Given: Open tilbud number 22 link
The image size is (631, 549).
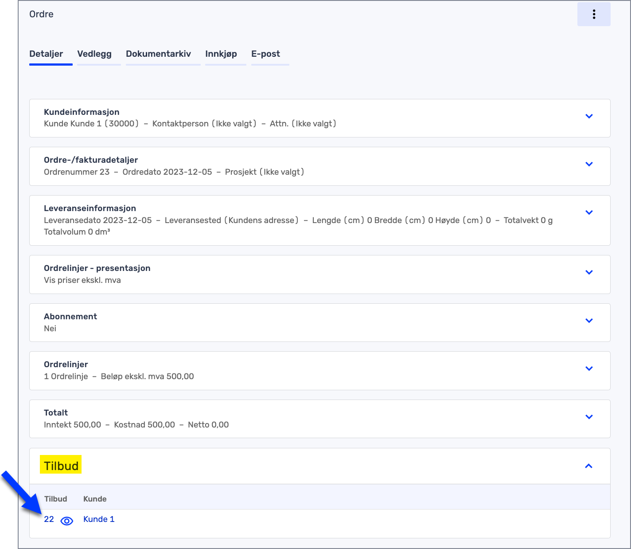Looking at the screenshot, I should pyautogui.click(x=49, y=519).
